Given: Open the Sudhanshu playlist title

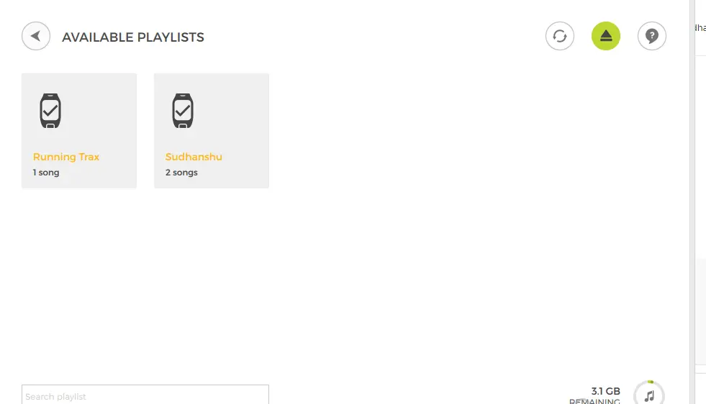Looking at the screenshot, I should coord(194,157).
